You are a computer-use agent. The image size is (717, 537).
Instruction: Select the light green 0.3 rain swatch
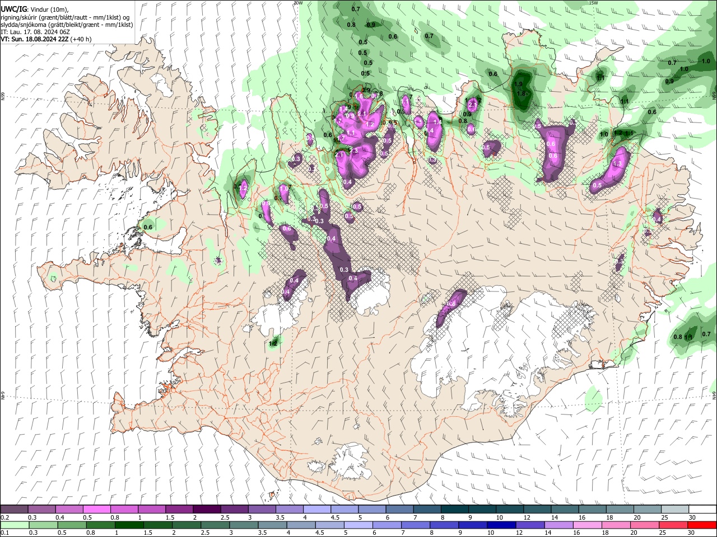(43, 525)
